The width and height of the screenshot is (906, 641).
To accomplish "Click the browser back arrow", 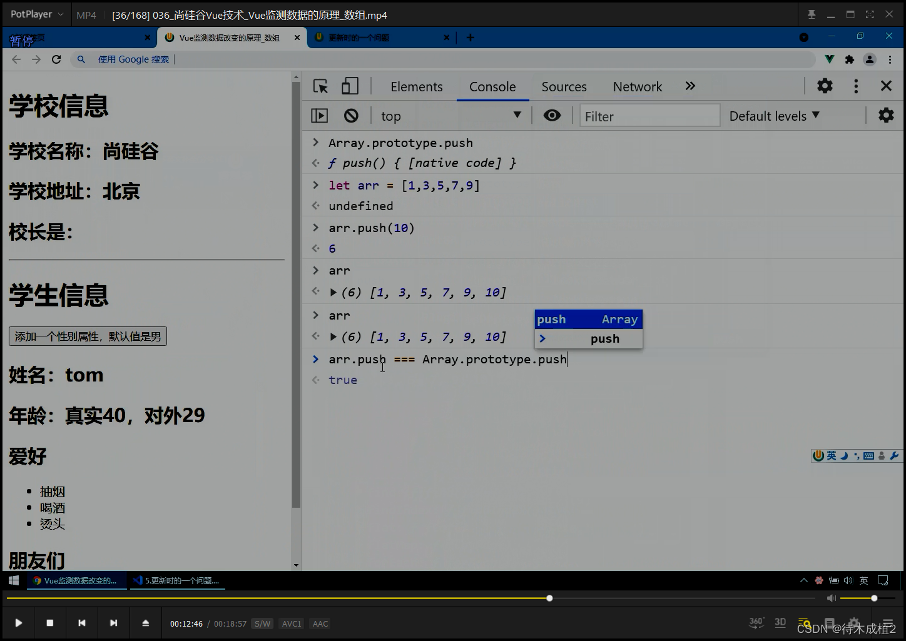I will (x=16, y=59).
